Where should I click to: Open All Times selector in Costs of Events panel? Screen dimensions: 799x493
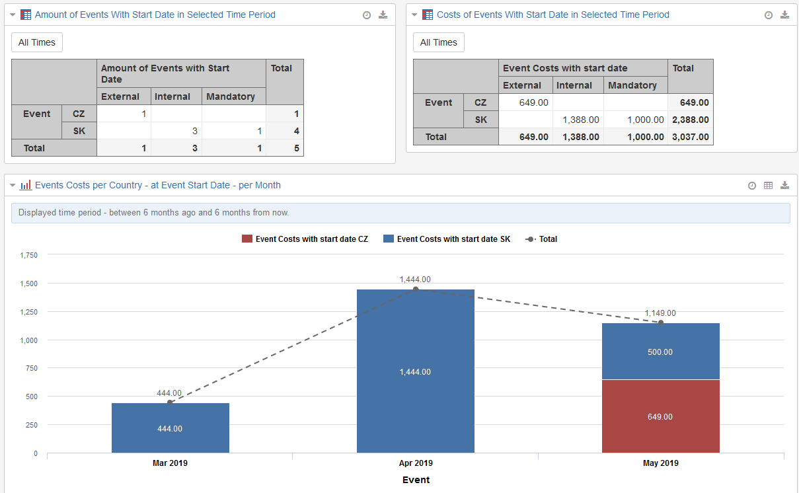click(439, 42)
